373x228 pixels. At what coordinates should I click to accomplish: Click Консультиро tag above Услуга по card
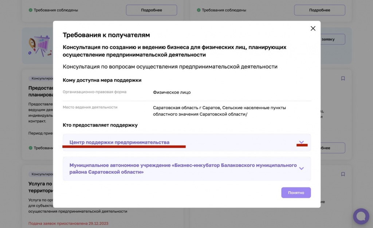[40, 174]
